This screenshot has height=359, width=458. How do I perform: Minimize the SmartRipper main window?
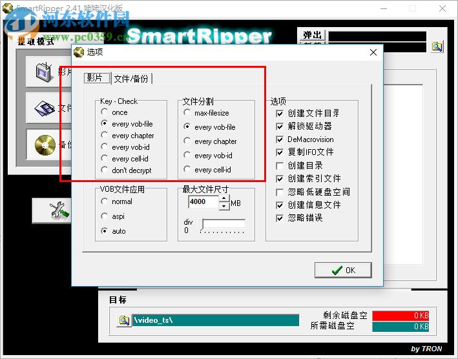click(384, 8)
